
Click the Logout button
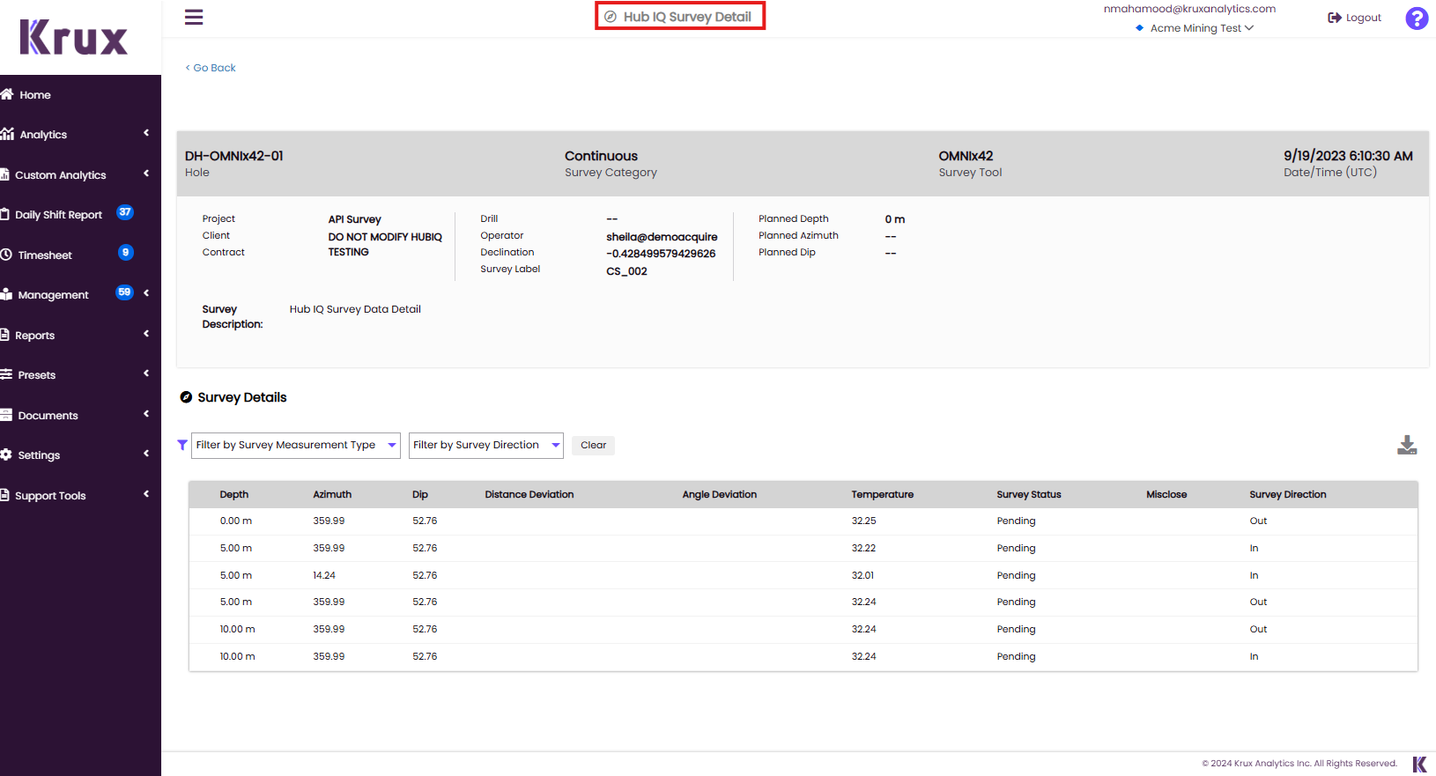point(1355,18)
